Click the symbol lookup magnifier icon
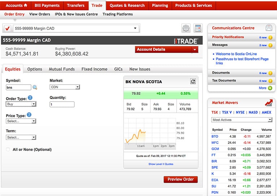Screen dimensions: 277x196 click(35, 87)
